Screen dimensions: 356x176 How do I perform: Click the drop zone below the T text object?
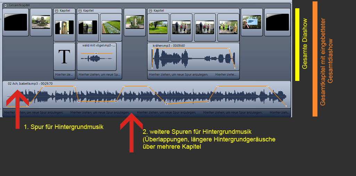click(x=64, y=74)
